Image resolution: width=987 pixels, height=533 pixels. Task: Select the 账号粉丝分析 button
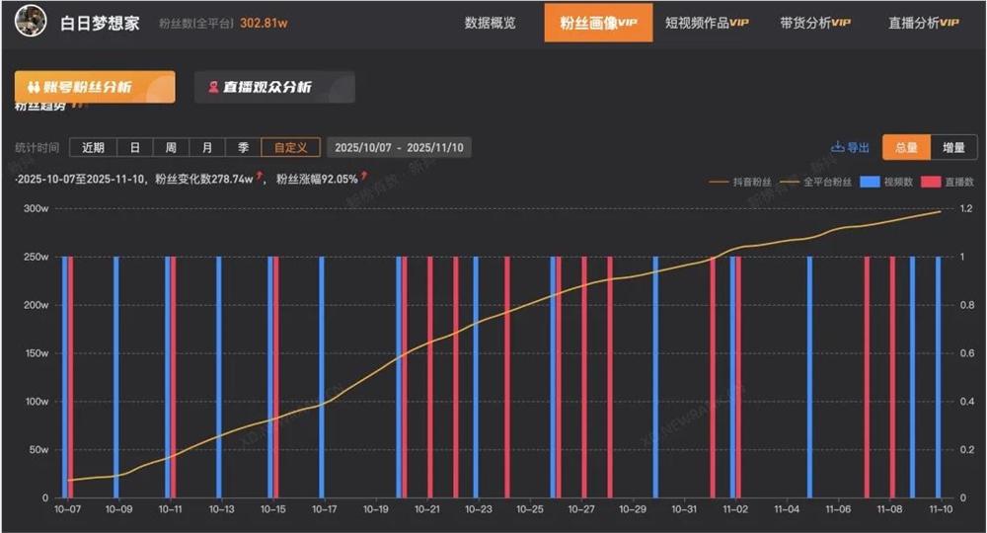coord(95,87)
